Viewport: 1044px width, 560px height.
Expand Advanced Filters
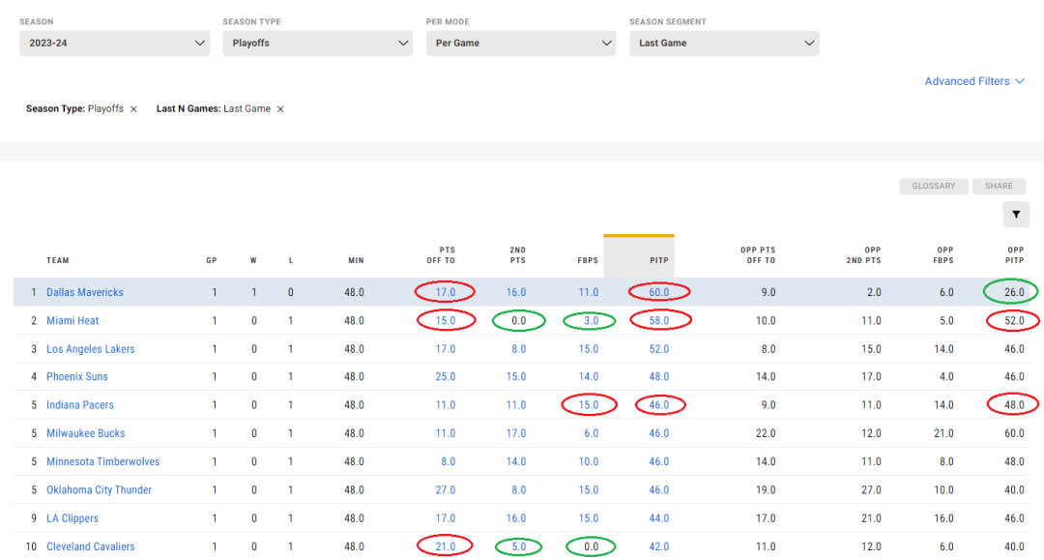[x=973, y=81]
